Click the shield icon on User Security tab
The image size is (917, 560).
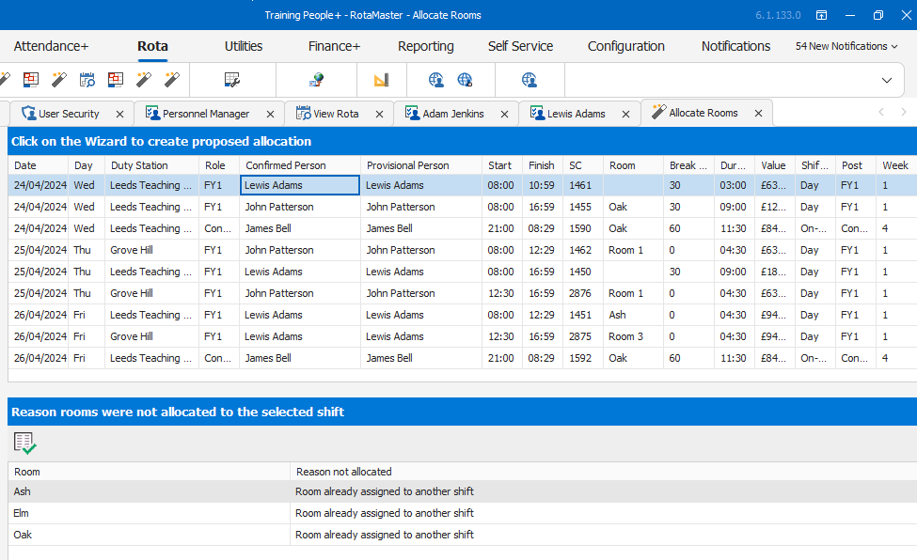(28, 114)
